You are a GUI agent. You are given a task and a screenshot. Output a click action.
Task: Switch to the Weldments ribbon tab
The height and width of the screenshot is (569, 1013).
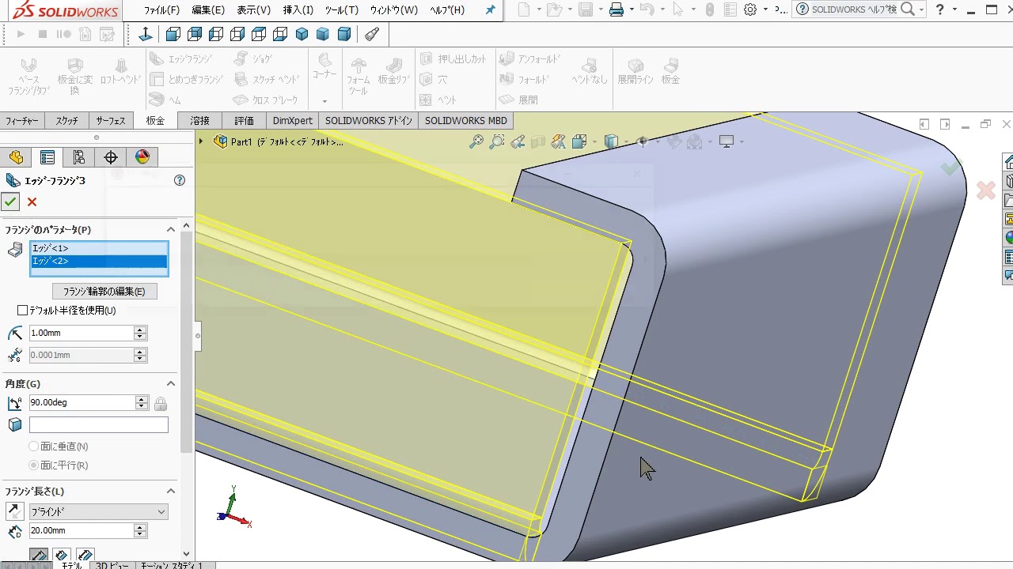(199, 121)
